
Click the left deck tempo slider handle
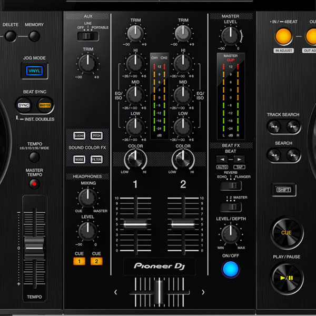pos(34,248)
